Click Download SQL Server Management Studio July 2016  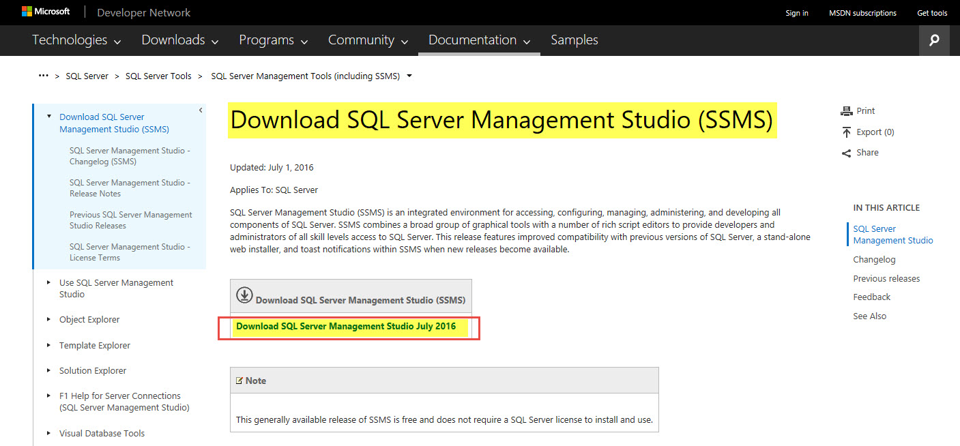(x=346, y=327)
